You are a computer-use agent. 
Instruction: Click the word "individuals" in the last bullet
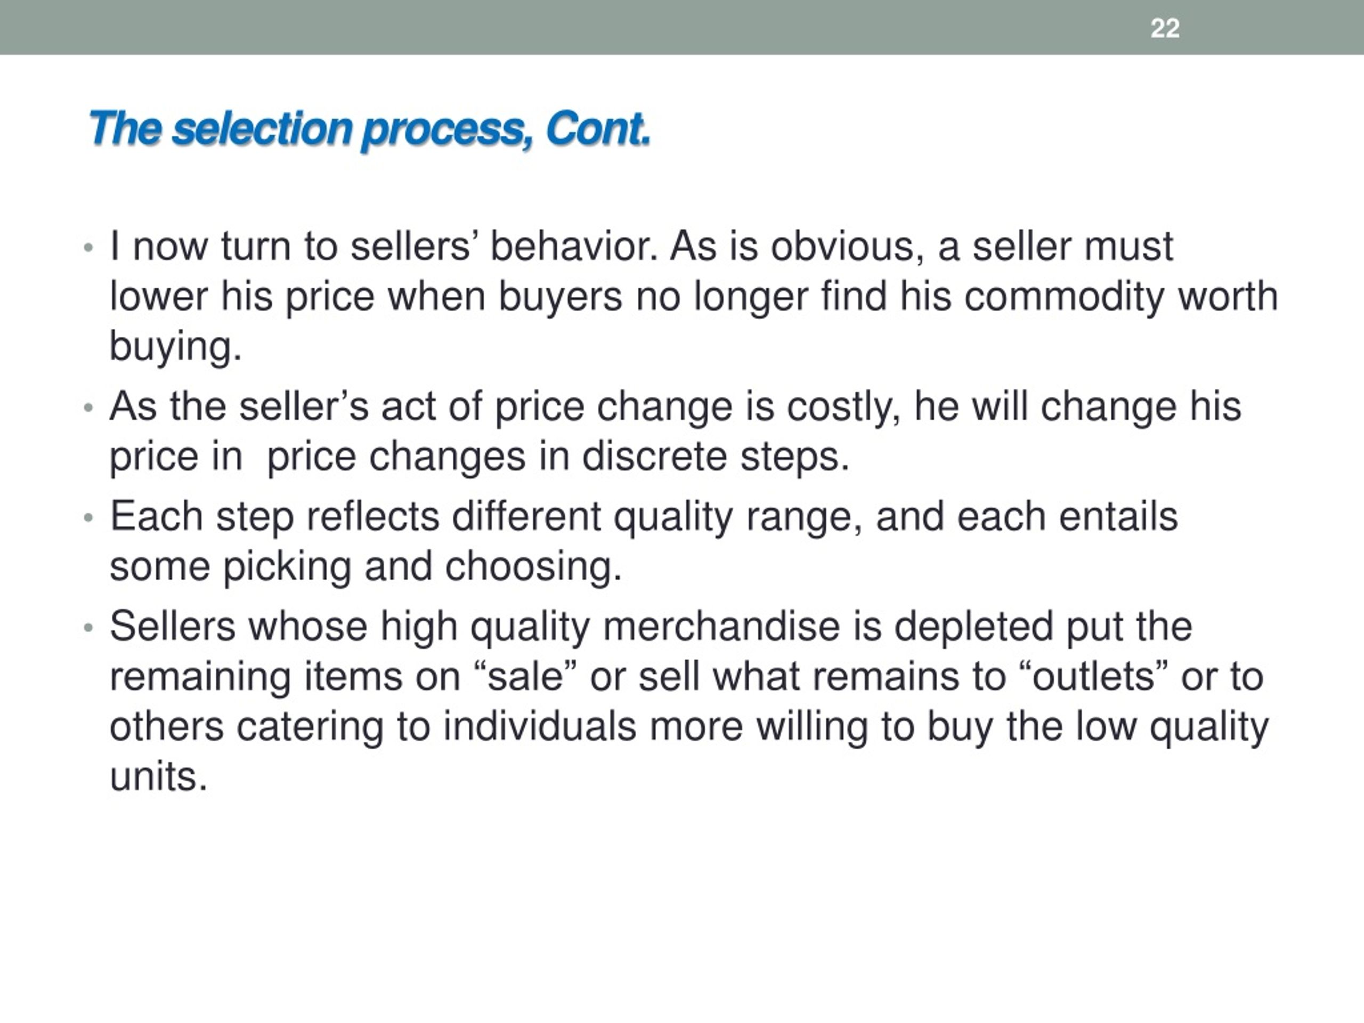point(540,727)
